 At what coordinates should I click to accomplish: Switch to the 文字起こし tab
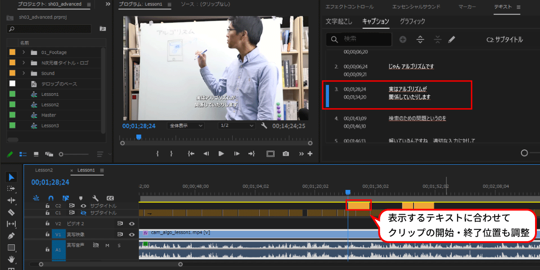[339, 22]
